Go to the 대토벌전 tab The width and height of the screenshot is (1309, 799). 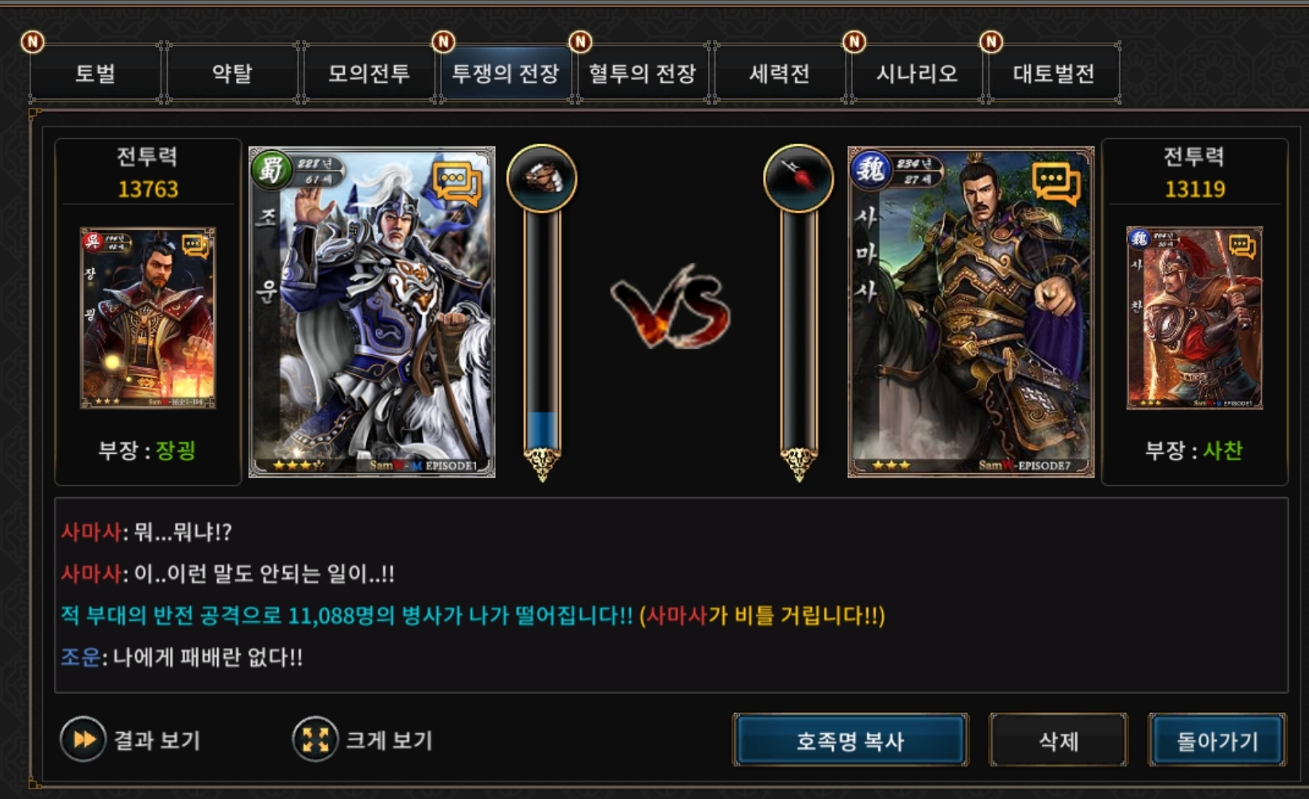pyautogui.click(x=1053, y=73)
